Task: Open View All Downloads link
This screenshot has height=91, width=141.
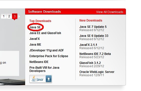Action: 110,12
